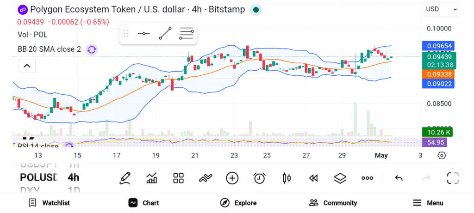Change the 4h interval selector
The width and height of the screenshot is (474, 213).
74,177
